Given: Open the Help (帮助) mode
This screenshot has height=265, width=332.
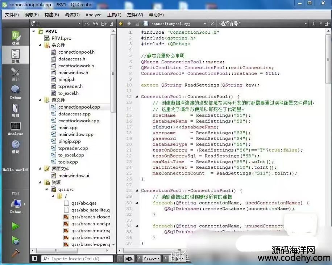Looking at the screenshot, I should (x=16, y=146).
